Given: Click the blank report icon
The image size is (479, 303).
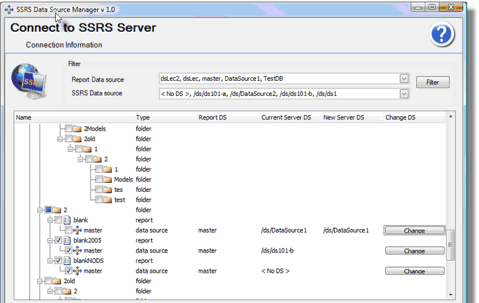Looking at the screenshot, I should click(67, 220).
